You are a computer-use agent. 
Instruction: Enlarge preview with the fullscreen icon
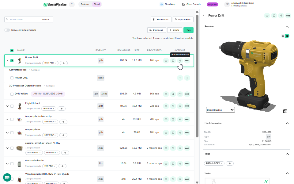pos(285,111)
